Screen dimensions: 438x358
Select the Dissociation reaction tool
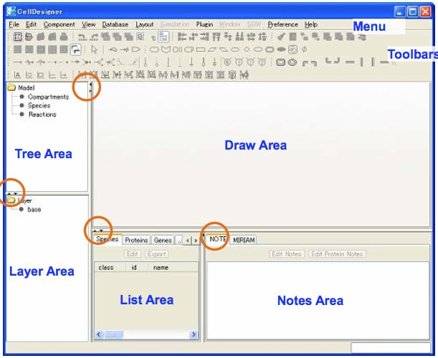pos(98,62)
